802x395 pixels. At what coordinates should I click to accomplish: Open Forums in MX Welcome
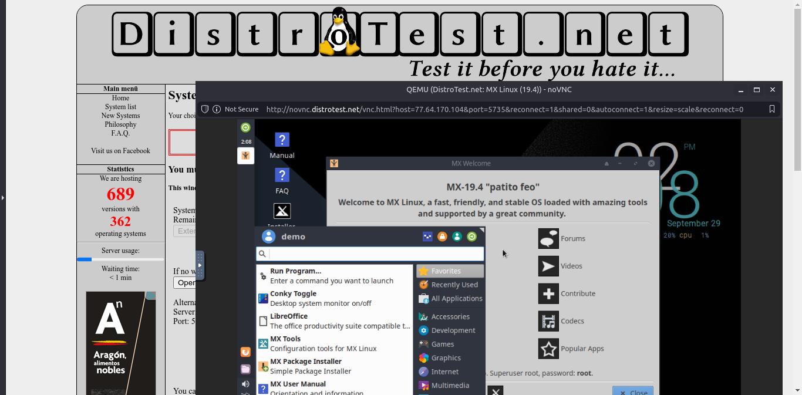point(562,238)
